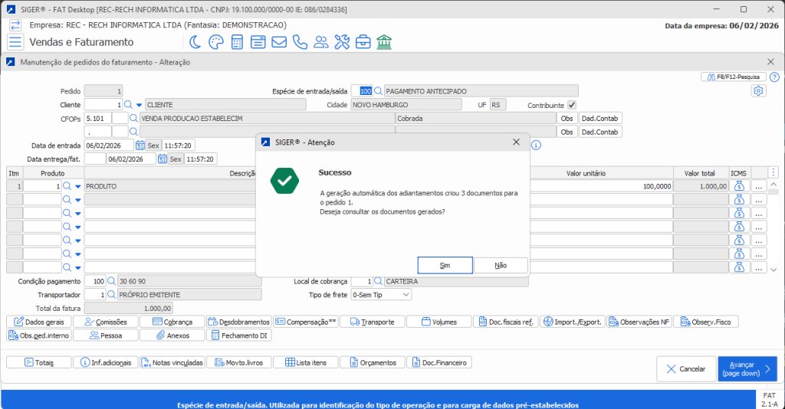
Task: Expand the Cliente field dropdown arrow
Action: coord(140,105)
